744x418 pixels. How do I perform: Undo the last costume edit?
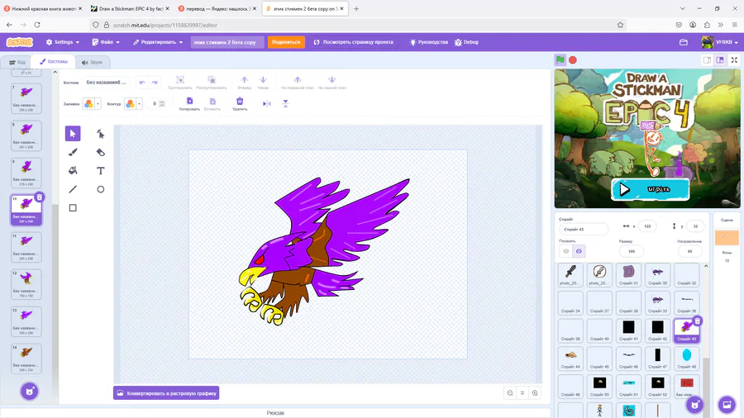click(x=142, y=83)
